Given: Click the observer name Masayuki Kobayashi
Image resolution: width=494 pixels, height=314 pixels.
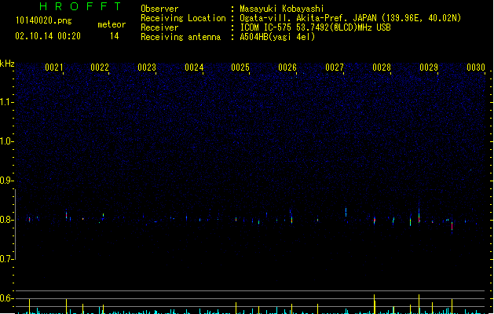Looking at the screenshot, I should coord(282,9).
